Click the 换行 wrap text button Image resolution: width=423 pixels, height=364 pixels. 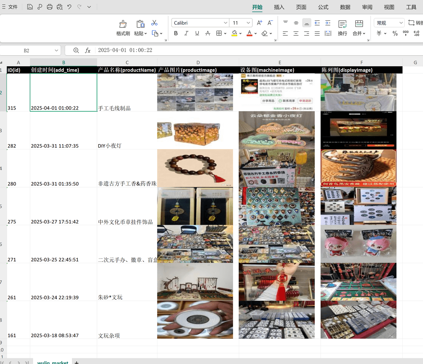342,27
